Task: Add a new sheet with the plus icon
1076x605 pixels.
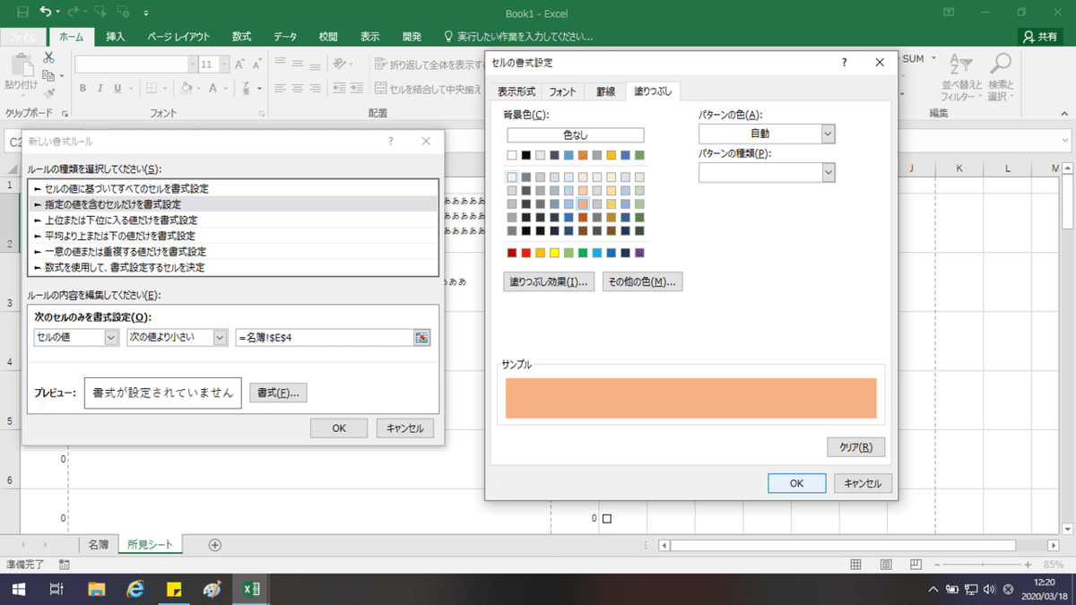Action: coord(214,544)
